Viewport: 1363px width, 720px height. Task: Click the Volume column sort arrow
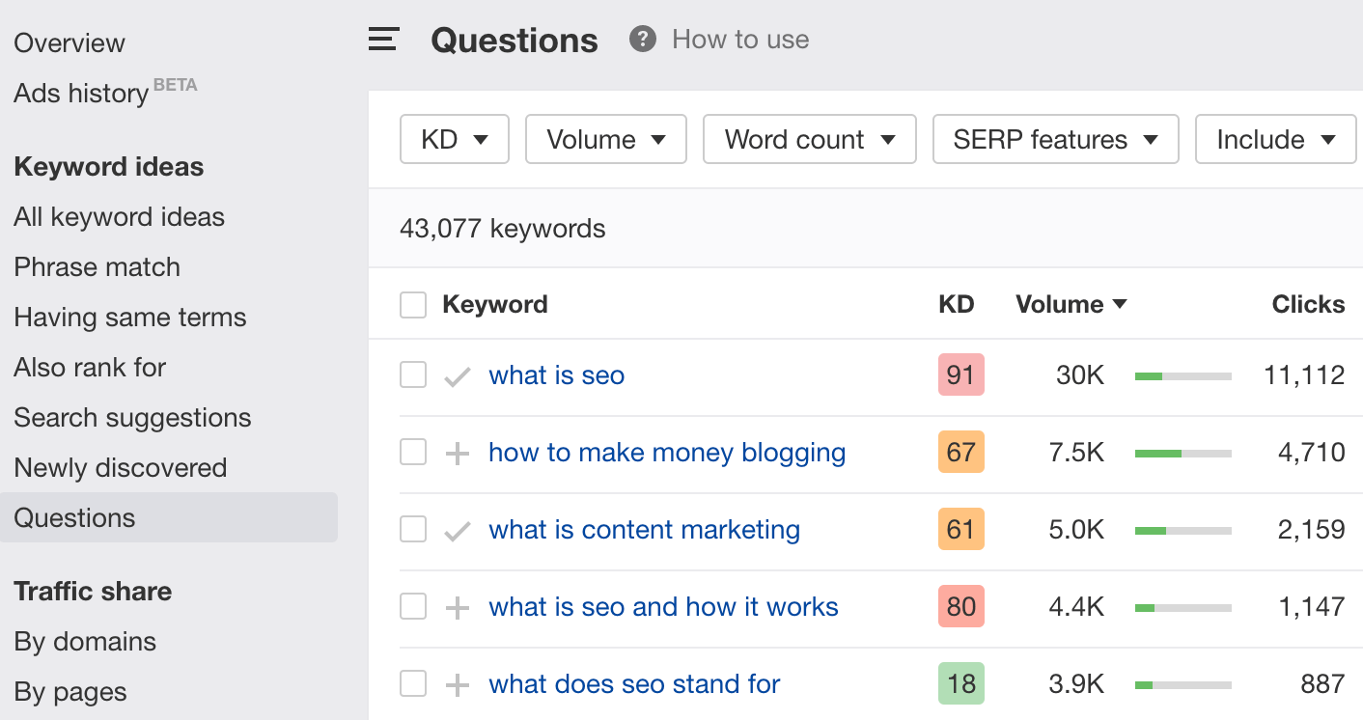coord(1120,304)
